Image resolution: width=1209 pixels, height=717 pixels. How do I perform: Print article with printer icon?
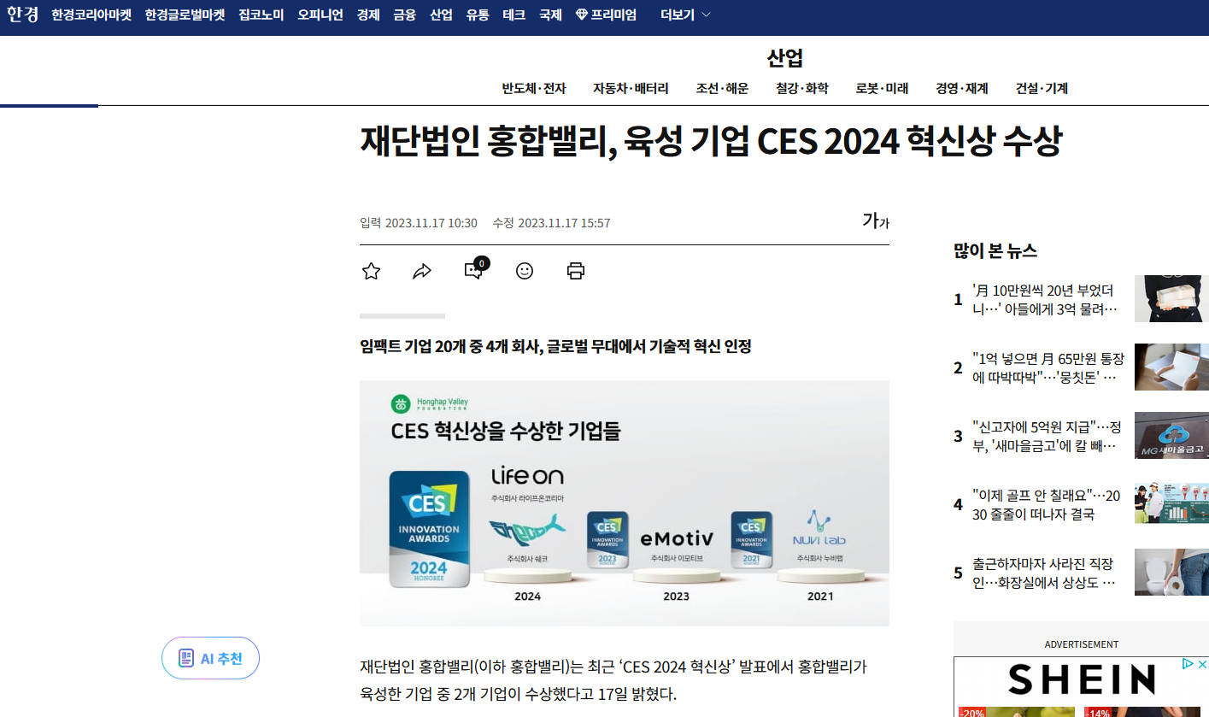click(x=576, y=271)
